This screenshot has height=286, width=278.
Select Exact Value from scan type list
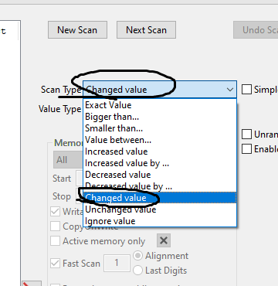(x=160, y=105)
